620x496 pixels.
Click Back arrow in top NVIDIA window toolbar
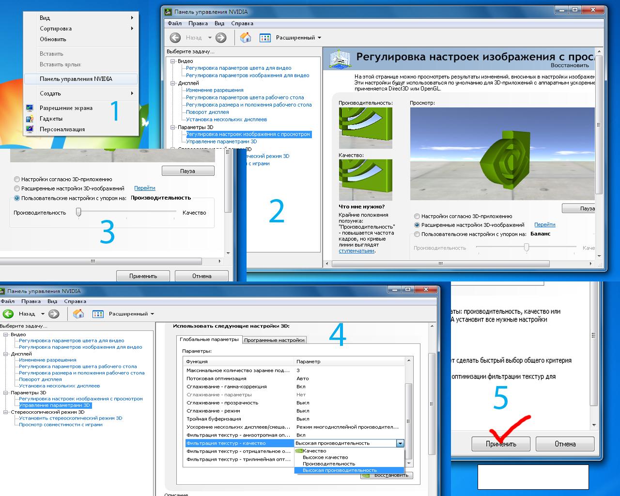coord(175,38)
